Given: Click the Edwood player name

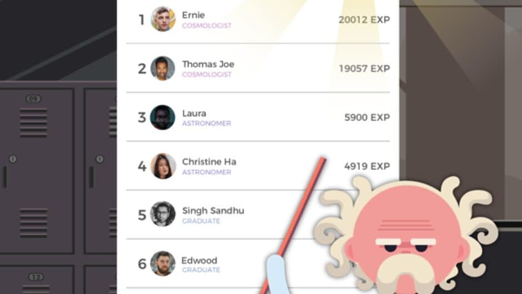Looking at the screenshot, I should click(199, 260).
